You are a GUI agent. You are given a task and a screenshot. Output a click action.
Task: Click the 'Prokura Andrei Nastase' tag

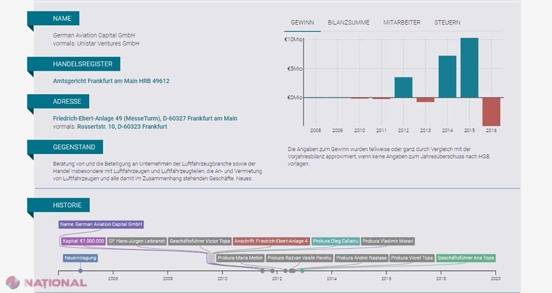click(361, 258)
